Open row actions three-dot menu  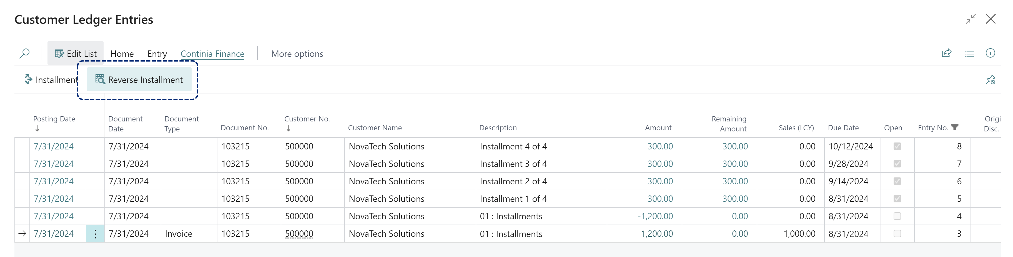pos(95,234)
